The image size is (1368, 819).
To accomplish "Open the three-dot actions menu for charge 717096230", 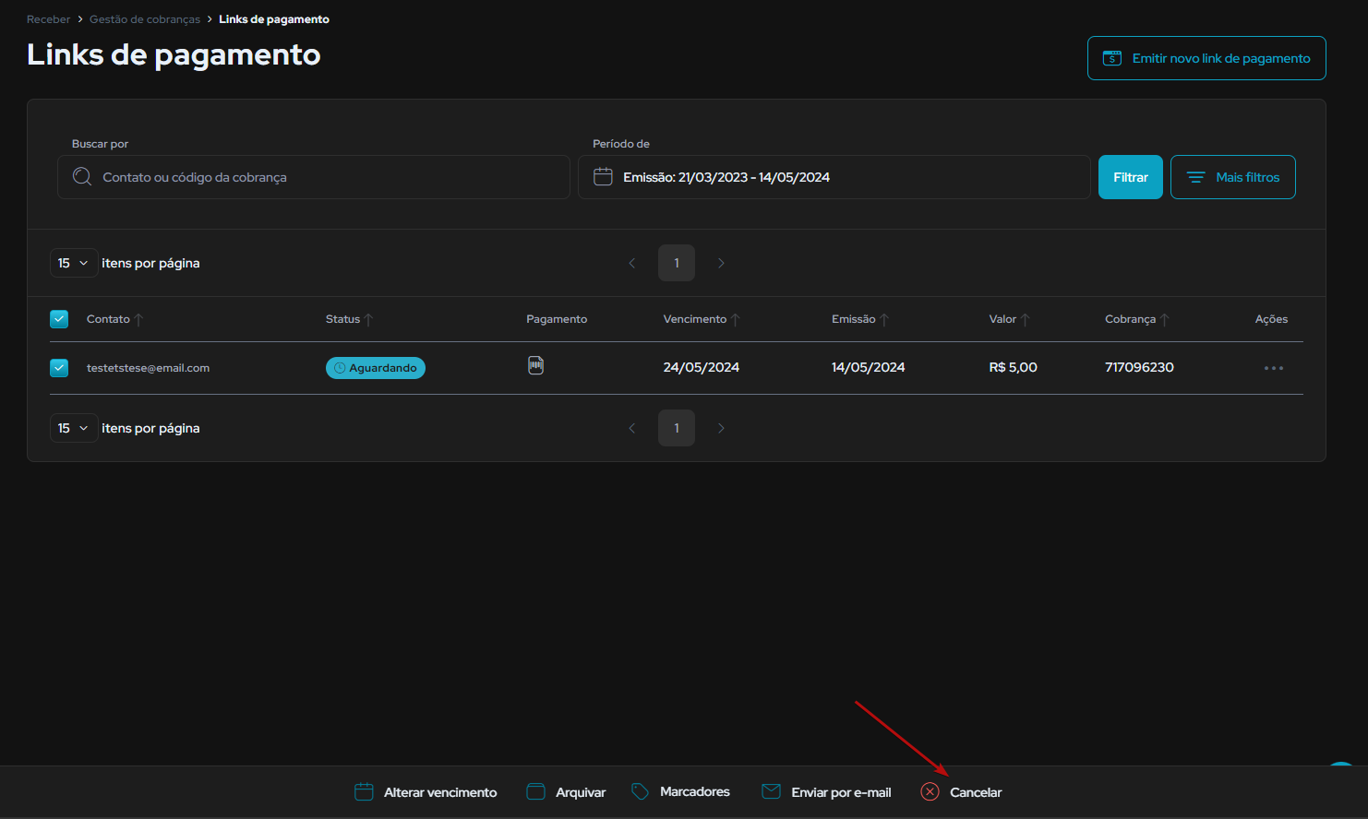I will pos(1274,368).
